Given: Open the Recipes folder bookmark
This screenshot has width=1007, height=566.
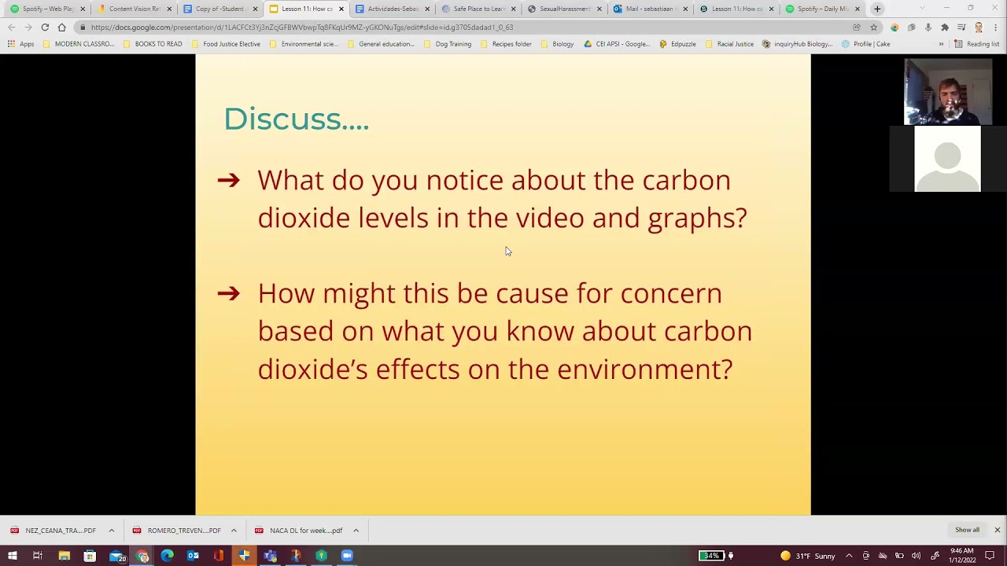Looking at the screenshot, I should [x=506, y=44].
